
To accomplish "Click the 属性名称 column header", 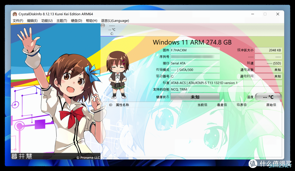I will (x=122, y=105).
